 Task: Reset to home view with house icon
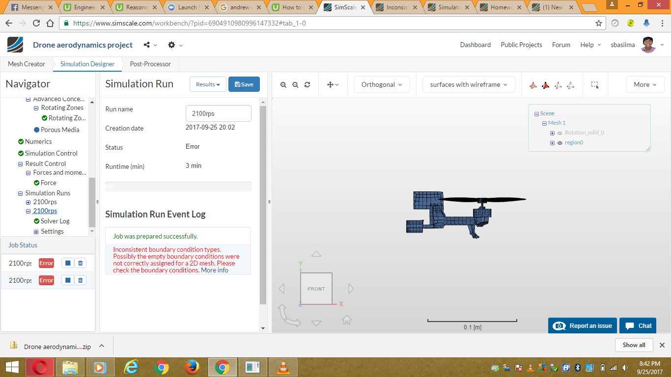(x=347, y=320)
